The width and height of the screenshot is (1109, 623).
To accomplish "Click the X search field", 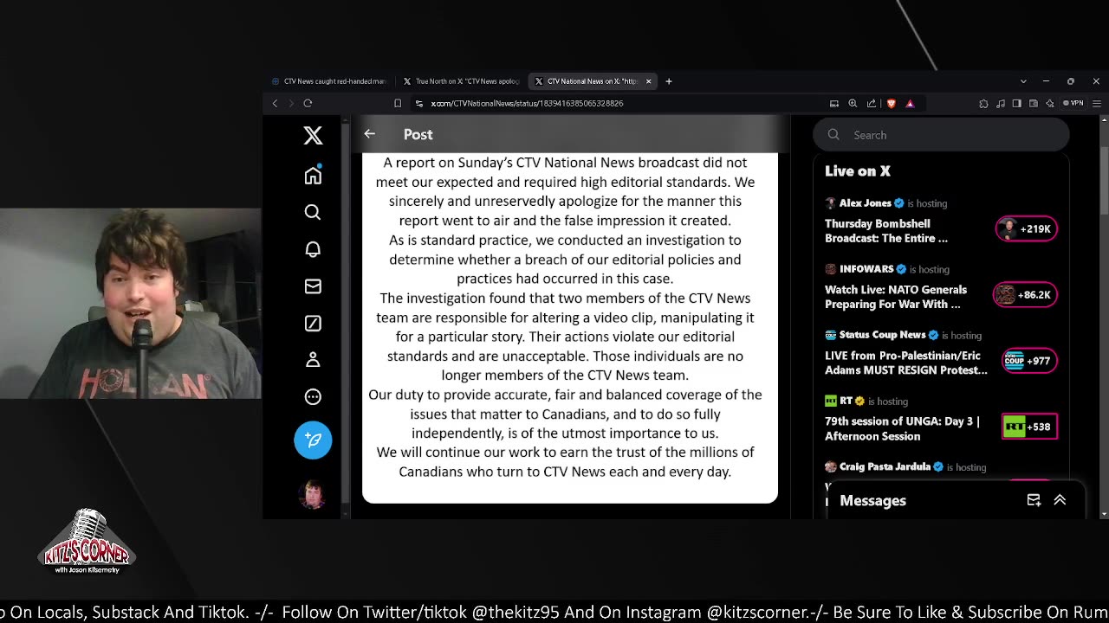I will 941,135.
